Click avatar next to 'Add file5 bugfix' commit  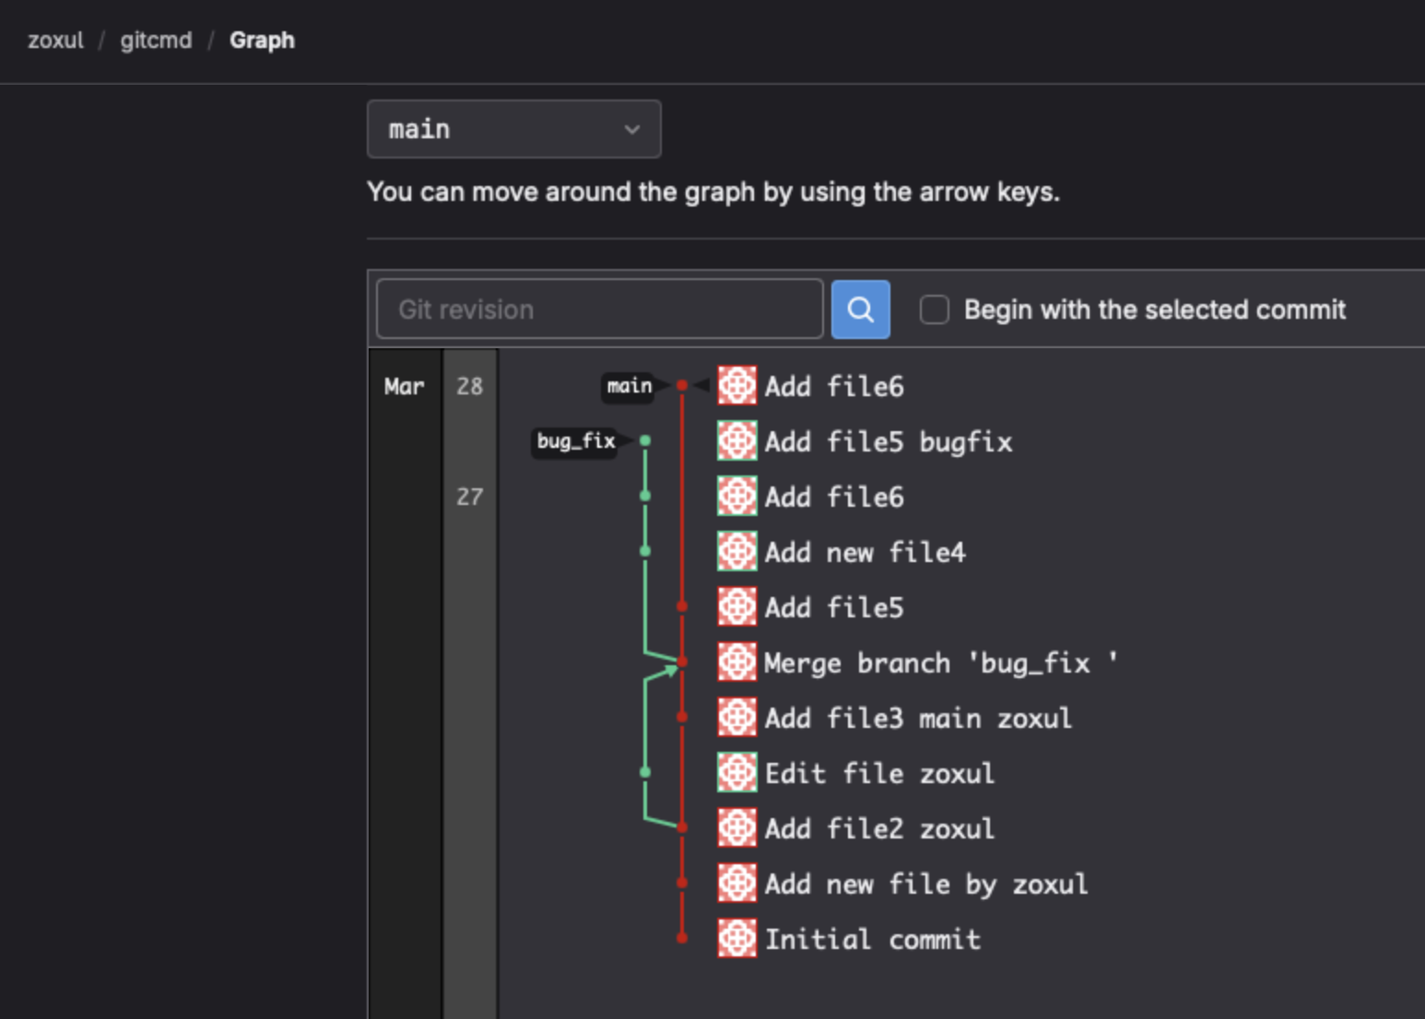736,441
